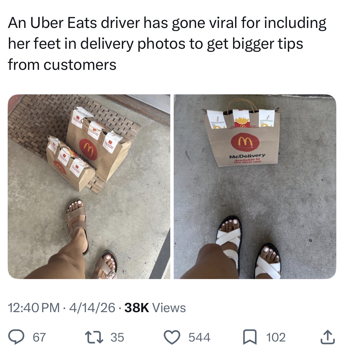The image size is (344, 358).
Task: Open right photo with McDelivery bag
Action: pyautogui.click(x=255, y=186)
